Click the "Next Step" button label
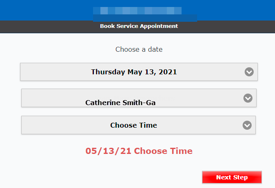The width and height of the screenshot is (275, 188). point(232,177)
